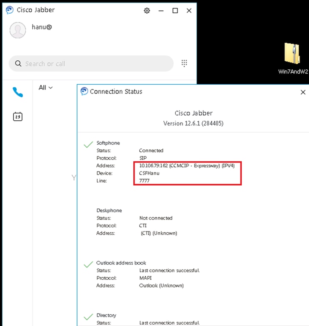This screenshot has height=326, width=309.
Task: Minimize the Cisco Jabber window
Action: pyautogui.click(x=161, y=11)
